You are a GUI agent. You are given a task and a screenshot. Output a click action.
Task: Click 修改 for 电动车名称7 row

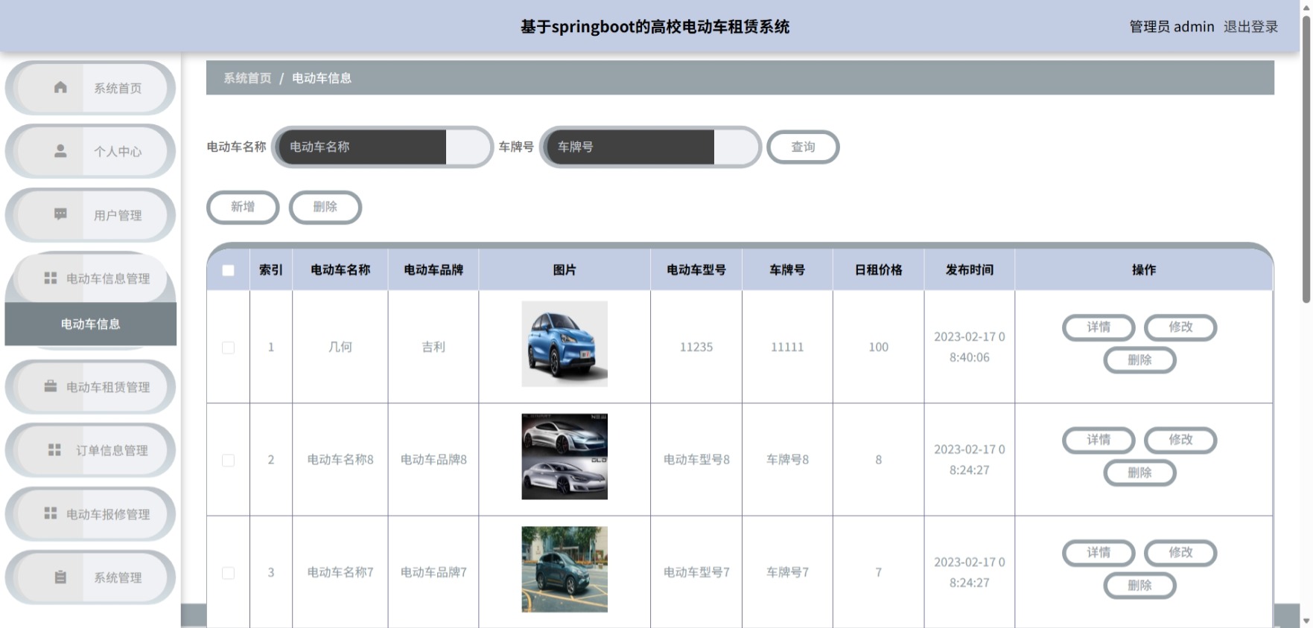pos(1180,553)
